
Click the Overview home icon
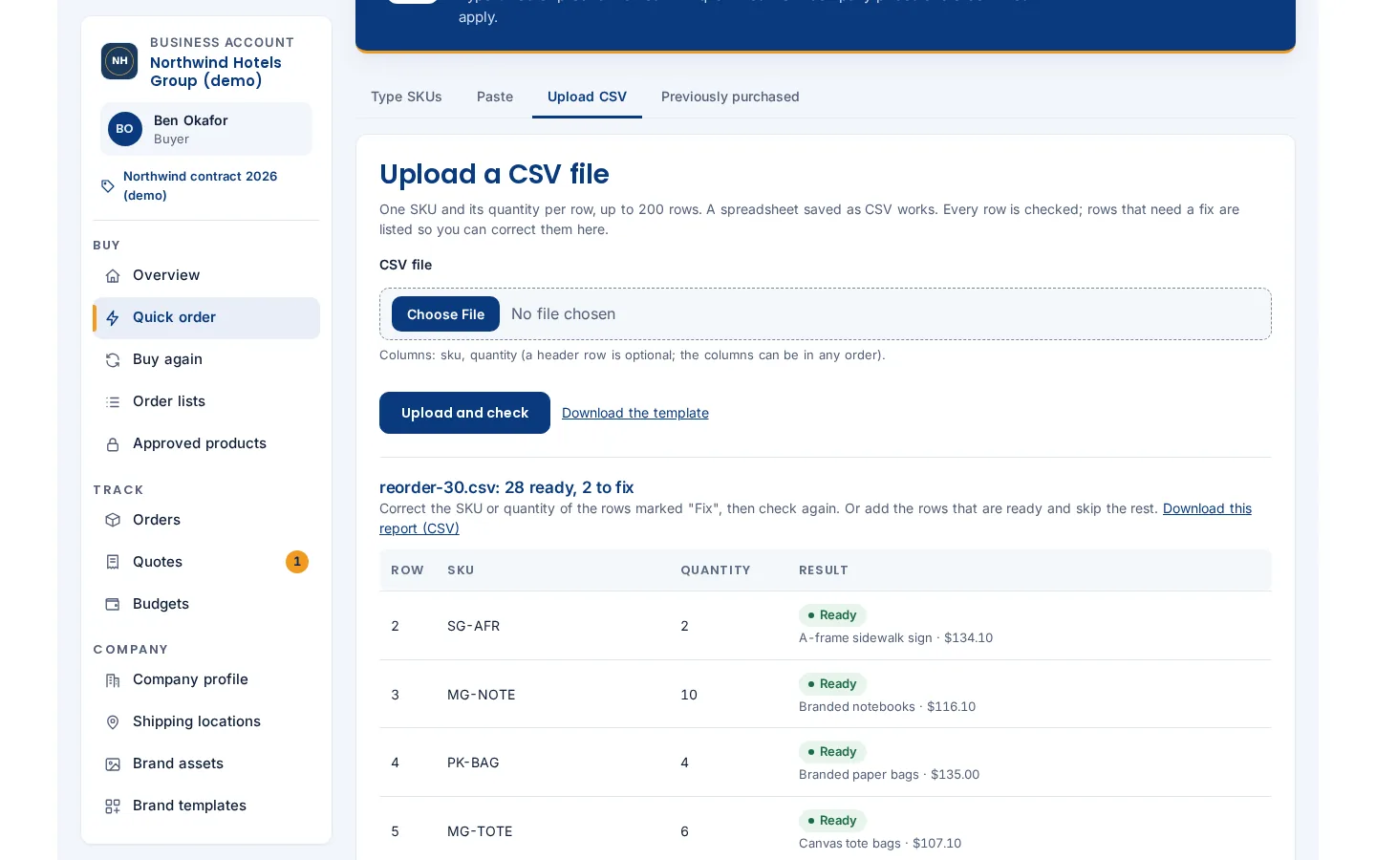click(113, 276)
